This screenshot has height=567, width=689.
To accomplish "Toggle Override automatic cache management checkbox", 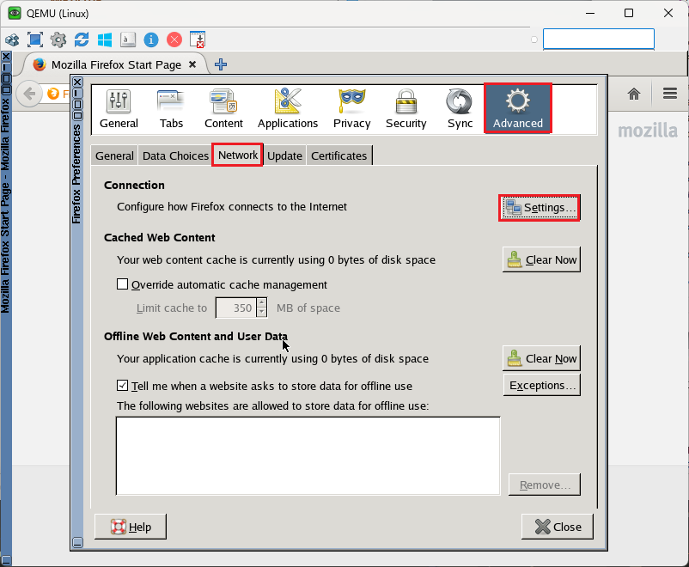I will 122,284.
